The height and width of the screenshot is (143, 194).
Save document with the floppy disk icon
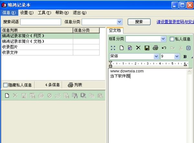pos(146,48)
